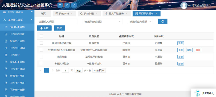Open 工作完成统计 in the sidebar
216x97 pixels.
point(17,34)
